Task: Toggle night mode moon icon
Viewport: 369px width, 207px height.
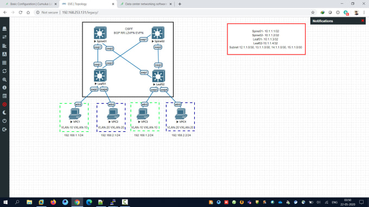Action: coord(4,112)
